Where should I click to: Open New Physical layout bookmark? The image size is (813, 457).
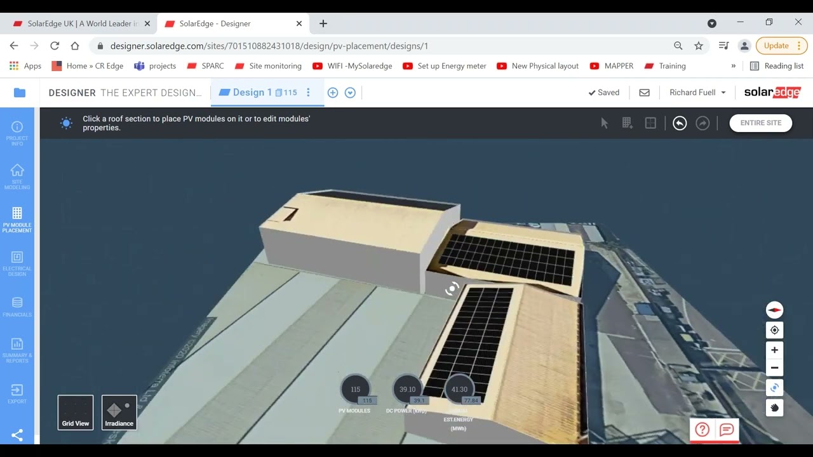click(x=538, y=66)
